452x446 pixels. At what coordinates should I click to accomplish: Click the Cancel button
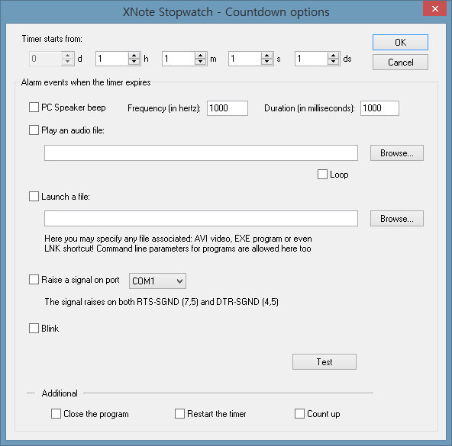pyautogui.click(x=400, y=63)
